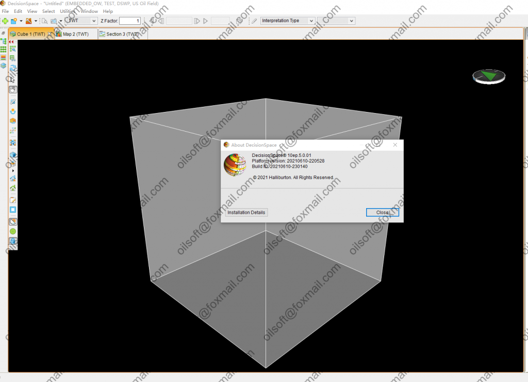Click the step forward playback button
Image resolution: width=528 pixels, height=382 pixels.
point(197,21)
